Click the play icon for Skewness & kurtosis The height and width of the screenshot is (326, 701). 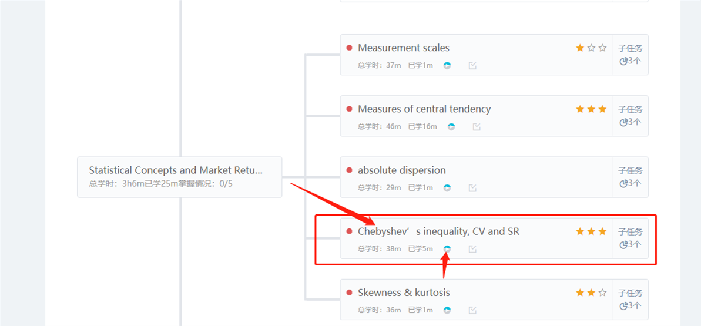(447, 310)
